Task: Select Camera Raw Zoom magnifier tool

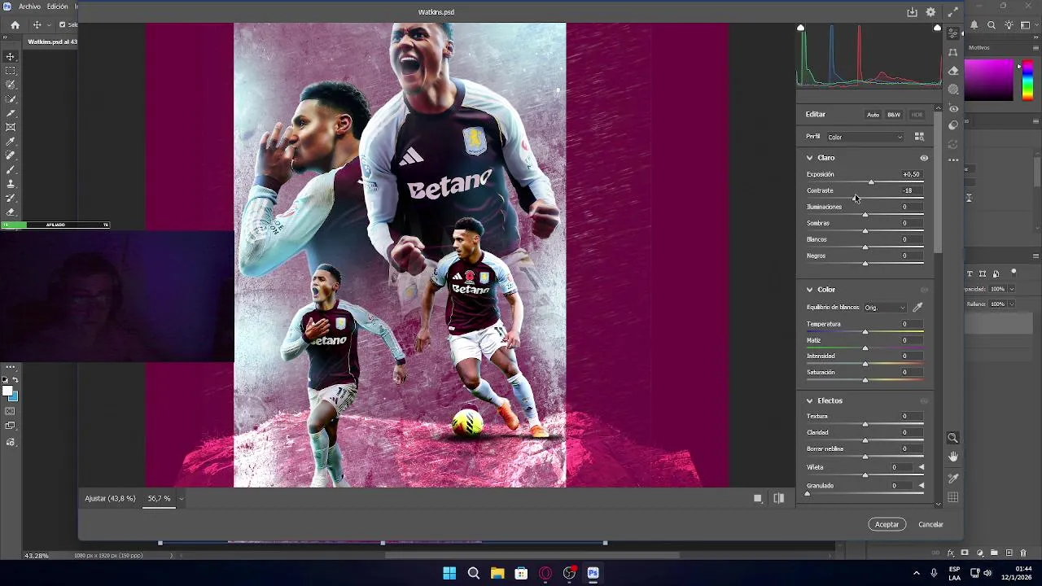Action: click(x=953, y=438)
